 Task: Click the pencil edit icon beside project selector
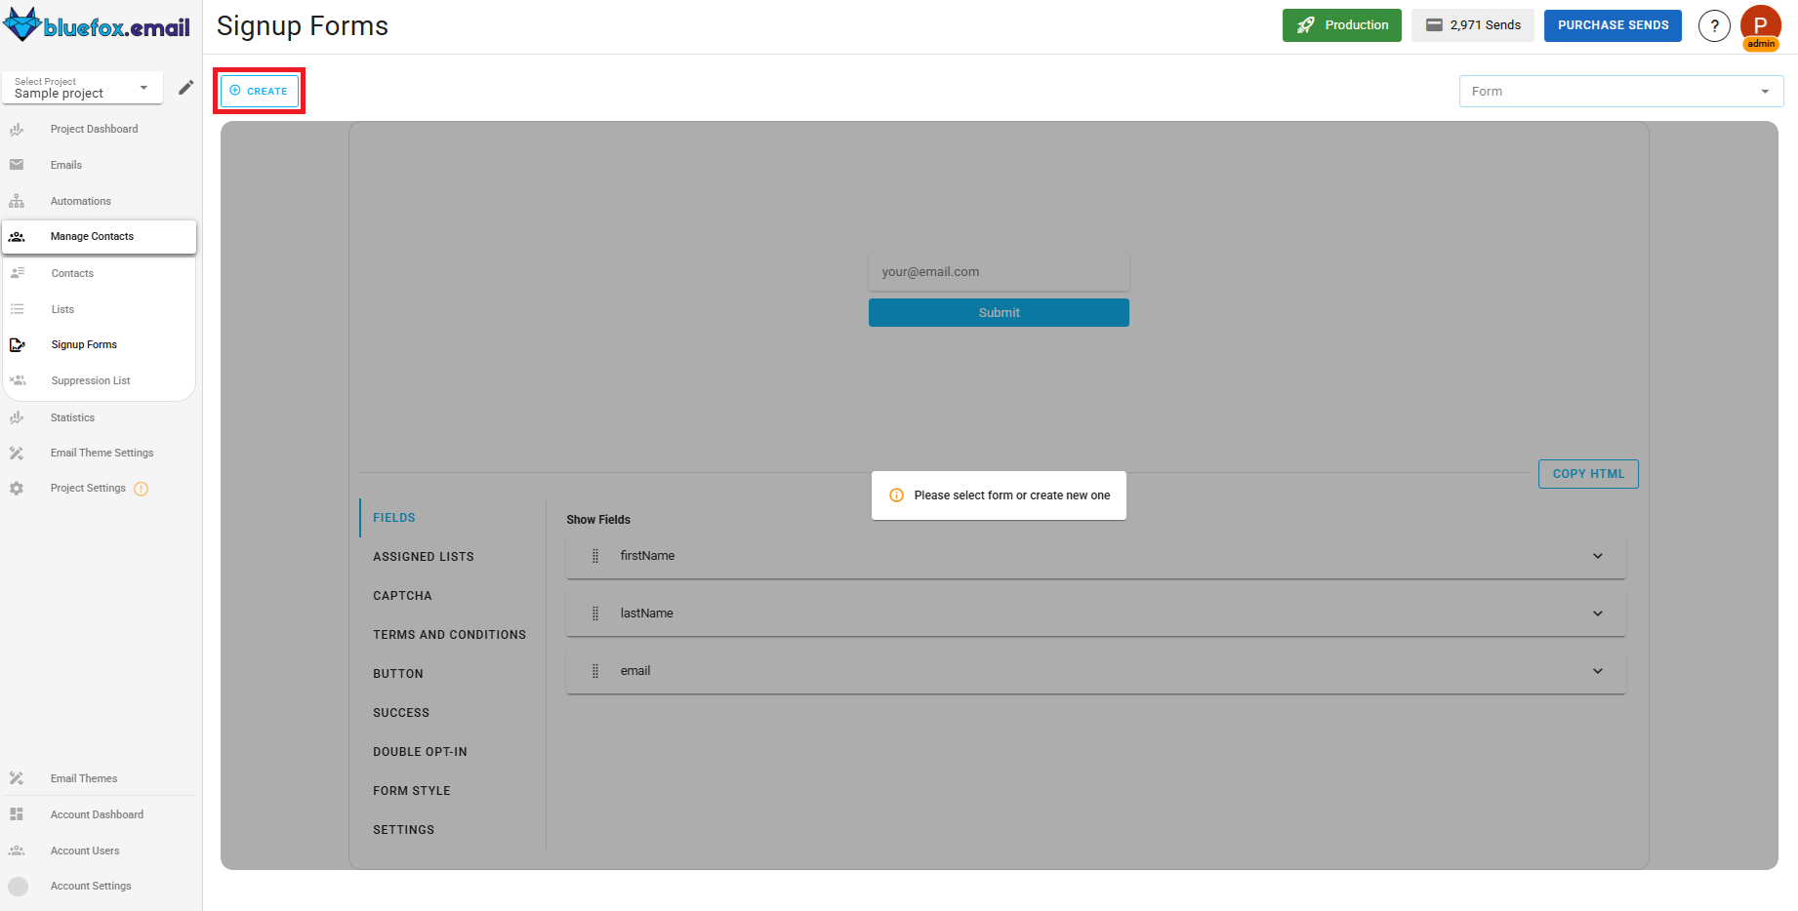(x=185, y=88)
